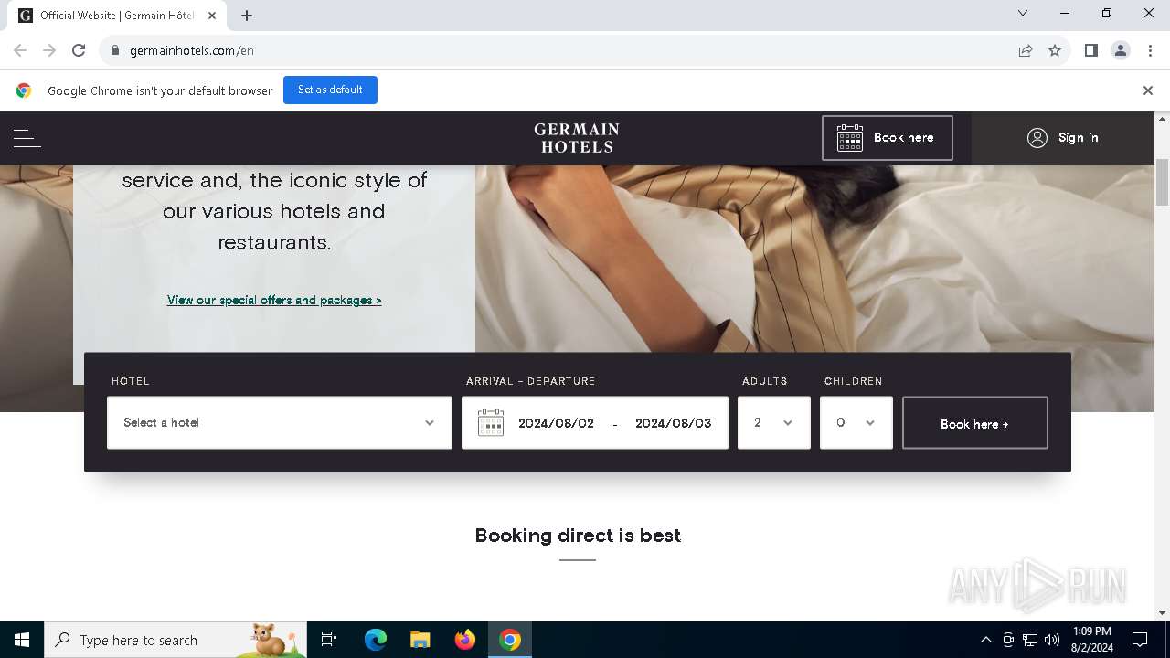Screen dimensions: 1170x658
Task: View site information lock icon
Action: 115,50
